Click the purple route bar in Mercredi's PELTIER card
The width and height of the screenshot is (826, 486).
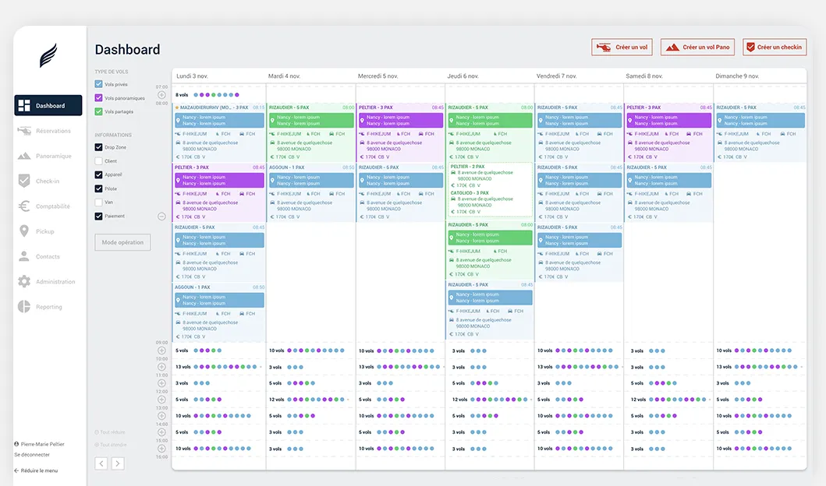tap(401, 121)
